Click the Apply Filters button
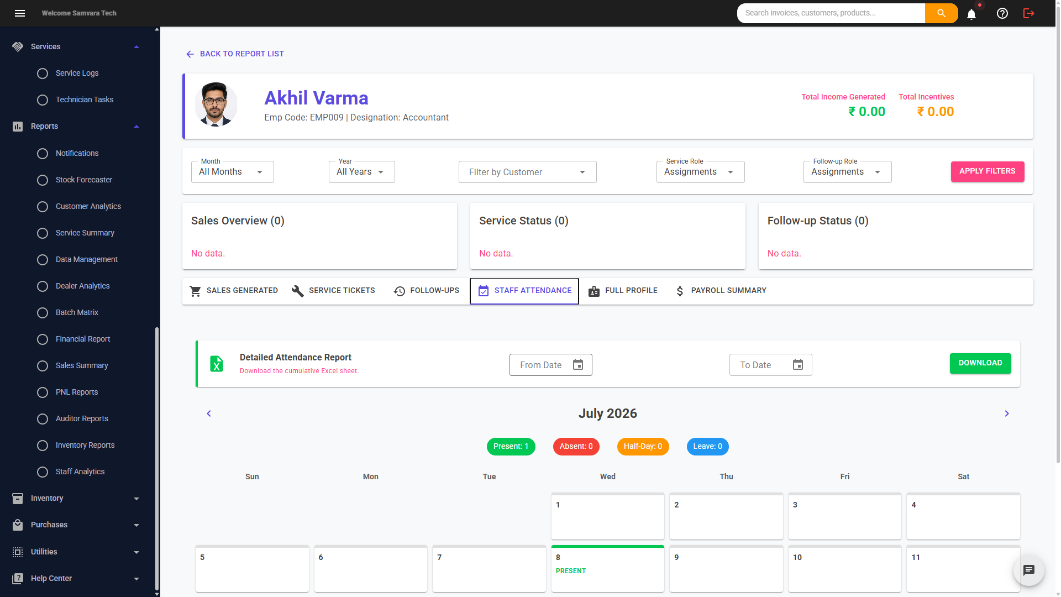 988,171
